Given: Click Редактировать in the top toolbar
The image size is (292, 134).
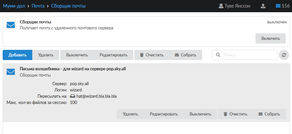Looking at the screenshot, I should pyautogui.click(x=113, y=55).
